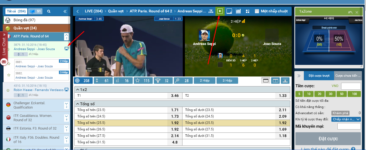Toggle favorite star for match 3882
This screenshot has height=150, width=366.
point(9,75)
